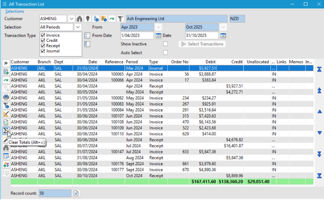The width and height of the screenshot is (324, 200).
Task: Enable the Show Inactive checkbox
Action: point(165,44)
